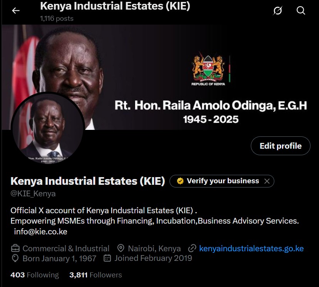This screenshot has width=319, height=287.
Task: Click the Nairobi location pin icon
Action: tap(121, 248)
